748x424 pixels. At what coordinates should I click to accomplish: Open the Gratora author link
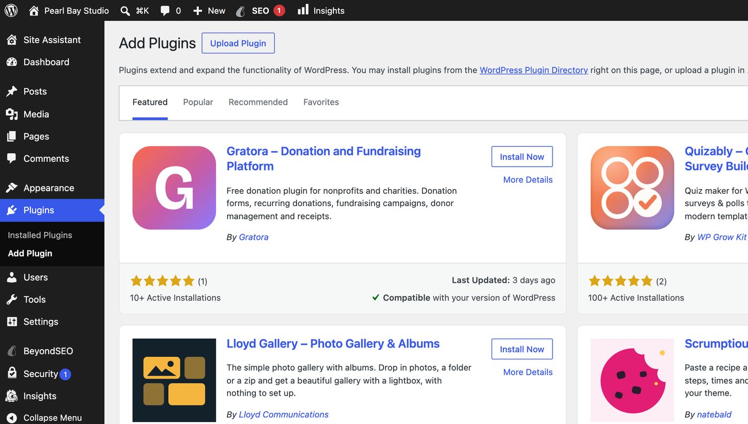point(253,237)
